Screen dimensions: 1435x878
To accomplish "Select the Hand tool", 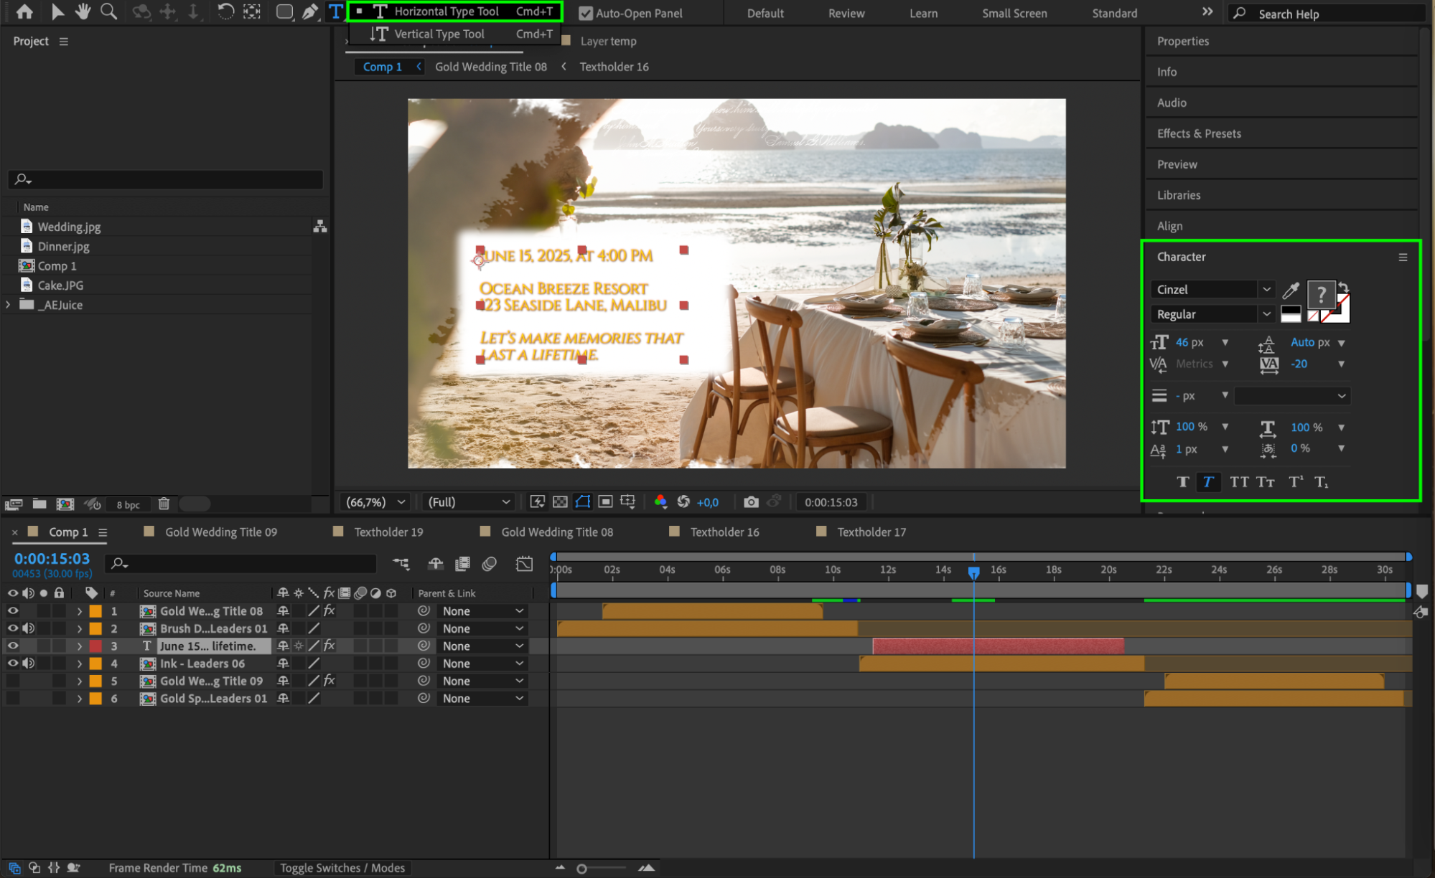I will coord(83,11).
